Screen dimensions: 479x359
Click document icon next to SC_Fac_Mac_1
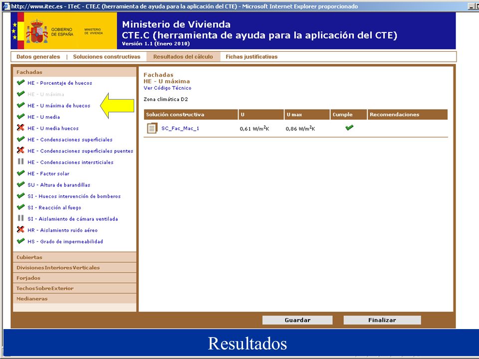coord(152,128)
